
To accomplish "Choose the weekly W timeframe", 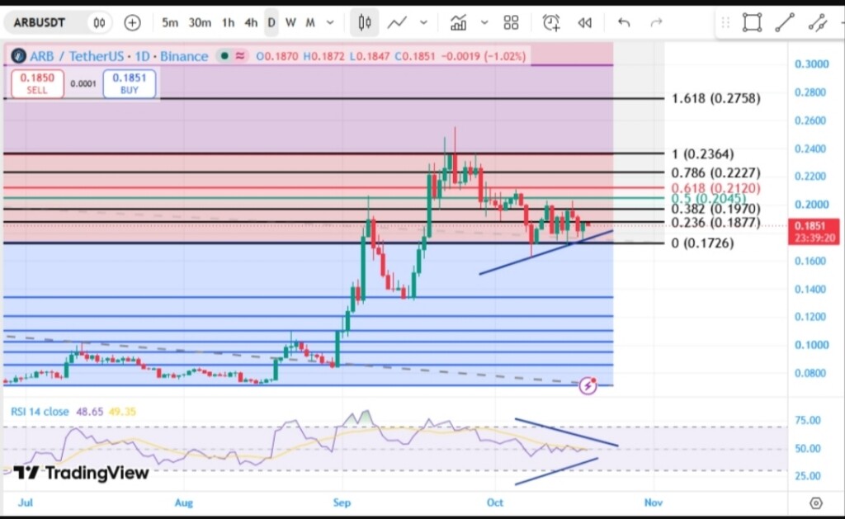I will click(x=290, y=22).
